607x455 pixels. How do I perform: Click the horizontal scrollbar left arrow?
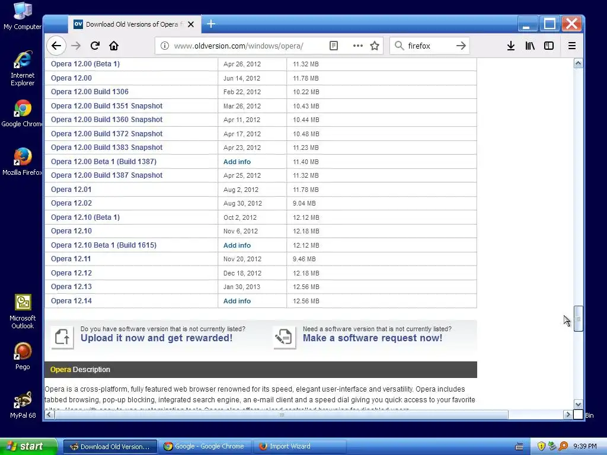click(49, 414)
